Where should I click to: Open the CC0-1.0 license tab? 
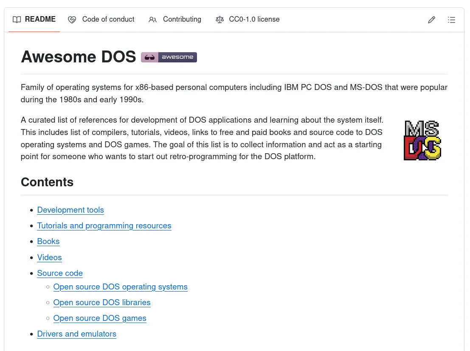(254, 19)
